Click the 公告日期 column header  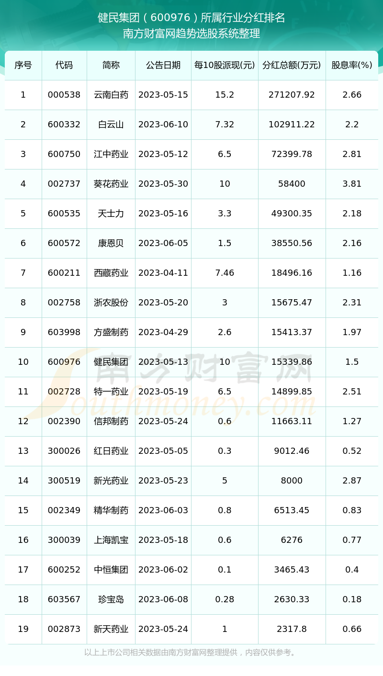coord(163,65)
